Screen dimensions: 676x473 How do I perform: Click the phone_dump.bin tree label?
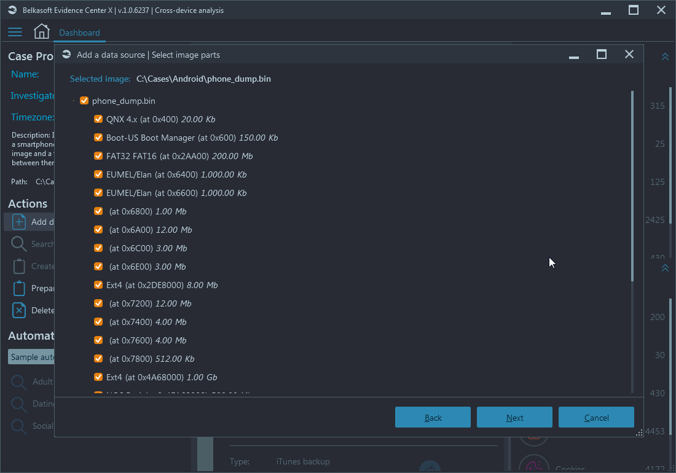[124, 101]
